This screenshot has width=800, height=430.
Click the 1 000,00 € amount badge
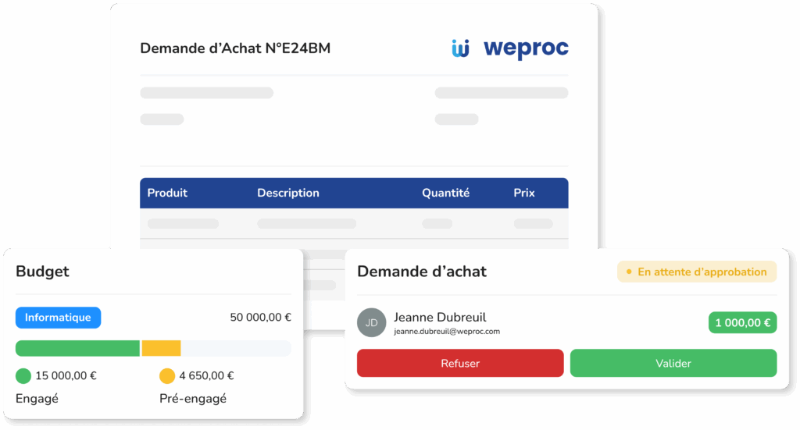[x=742, y=322]
